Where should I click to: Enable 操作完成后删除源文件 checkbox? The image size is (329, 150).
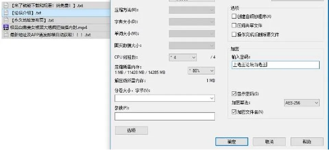click(x=234, y=34)
